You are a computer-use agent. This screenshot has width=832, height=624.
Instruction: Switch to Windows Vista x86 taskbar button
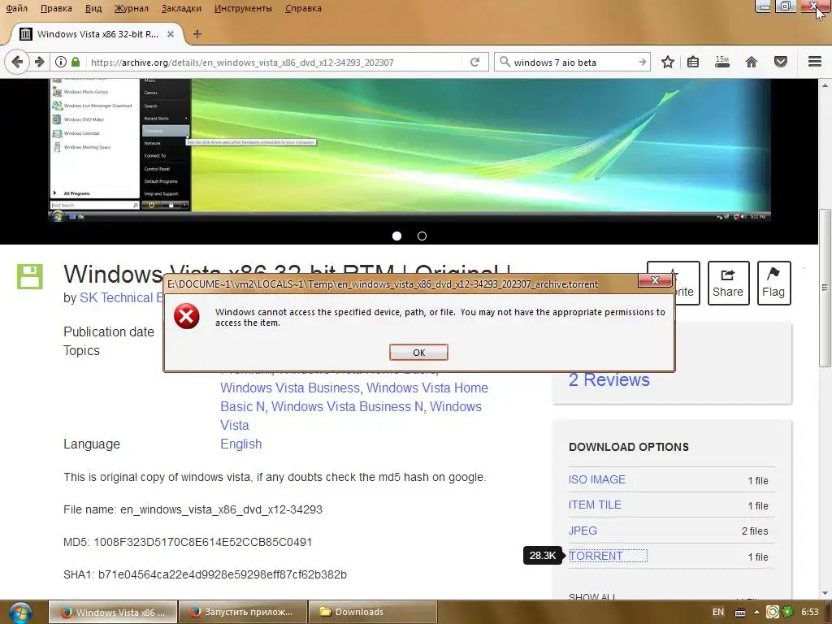click(113, 613)
